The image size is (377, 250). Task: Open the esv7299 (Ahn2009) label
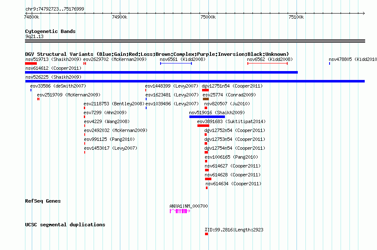click(105, 113)
